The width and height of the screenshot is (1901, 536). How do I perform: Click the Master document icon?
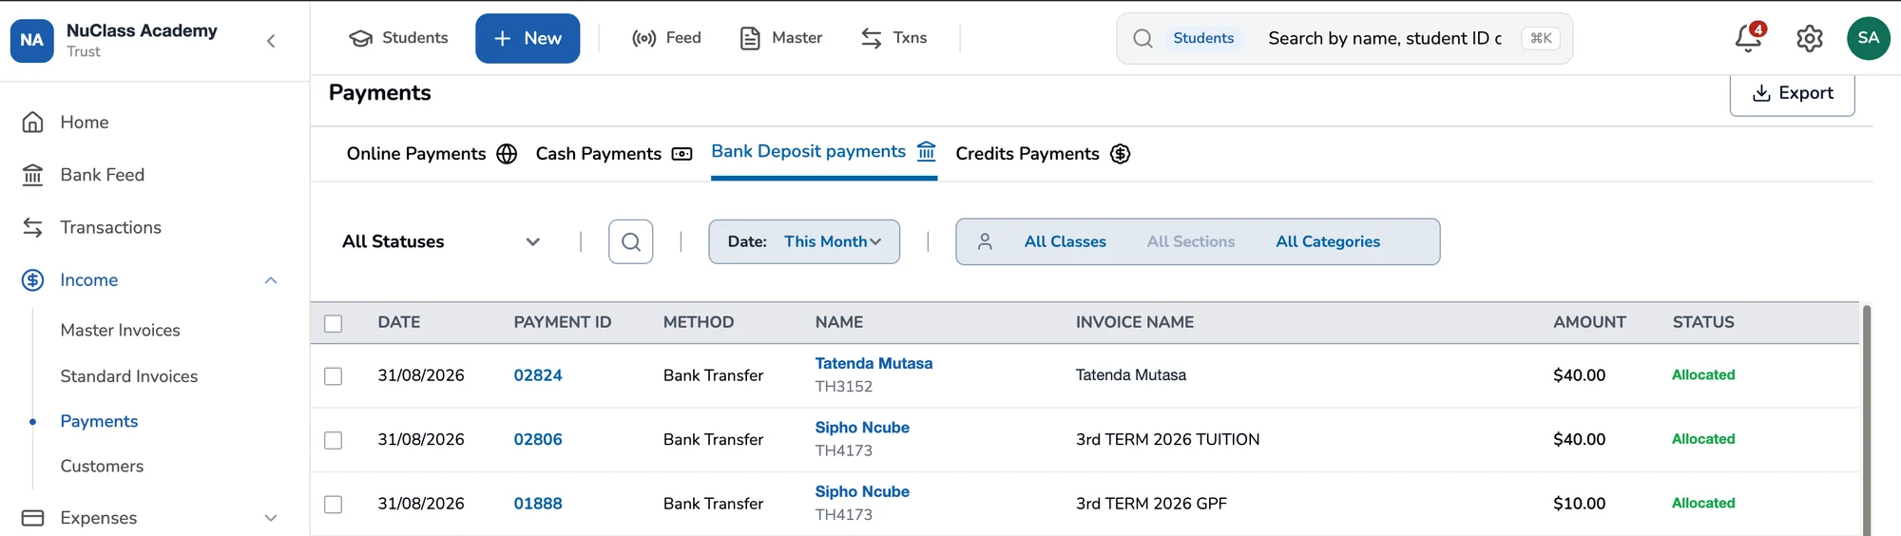point(750,38)
